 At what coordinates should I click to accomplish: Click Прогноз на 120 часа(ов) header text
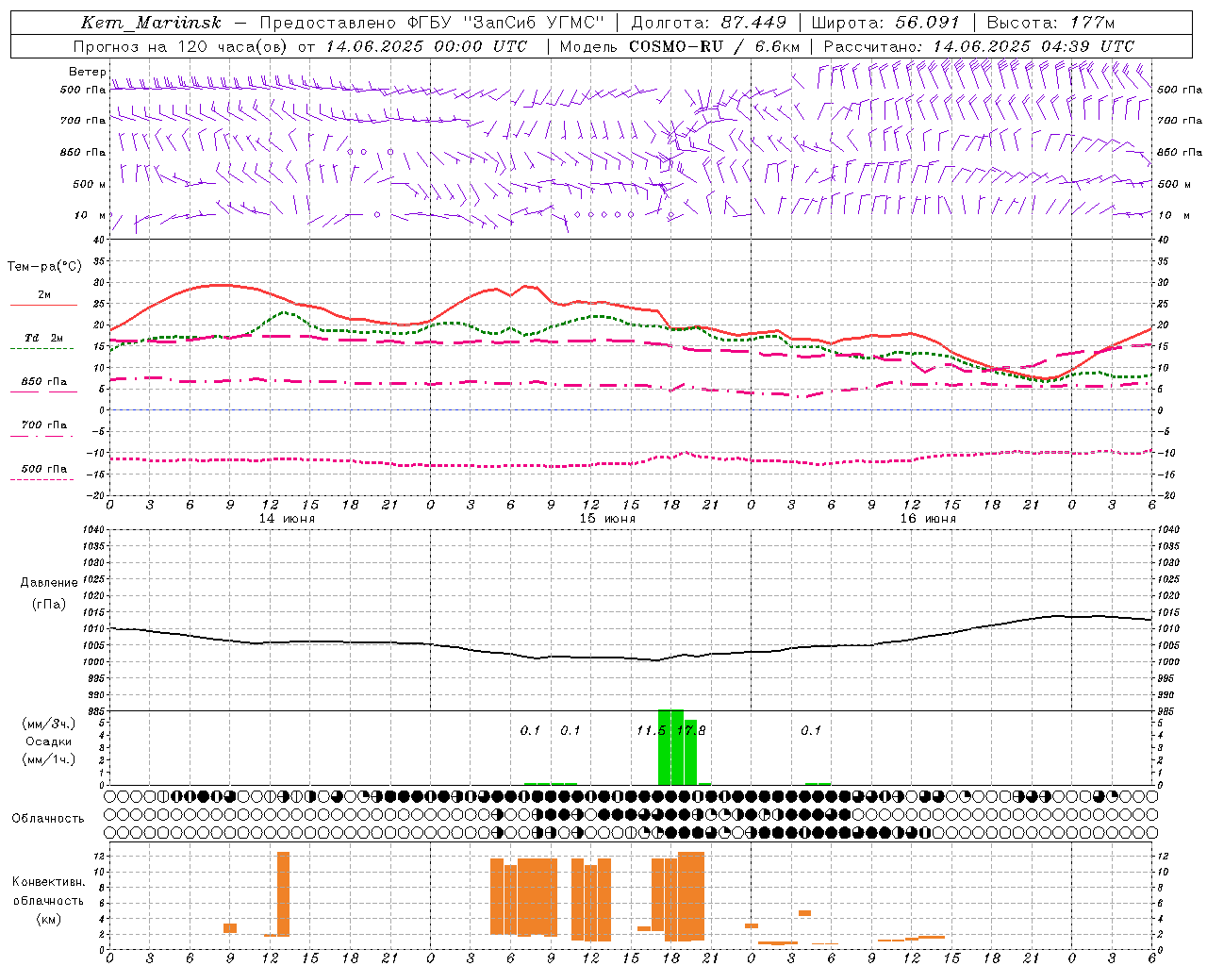181,46
